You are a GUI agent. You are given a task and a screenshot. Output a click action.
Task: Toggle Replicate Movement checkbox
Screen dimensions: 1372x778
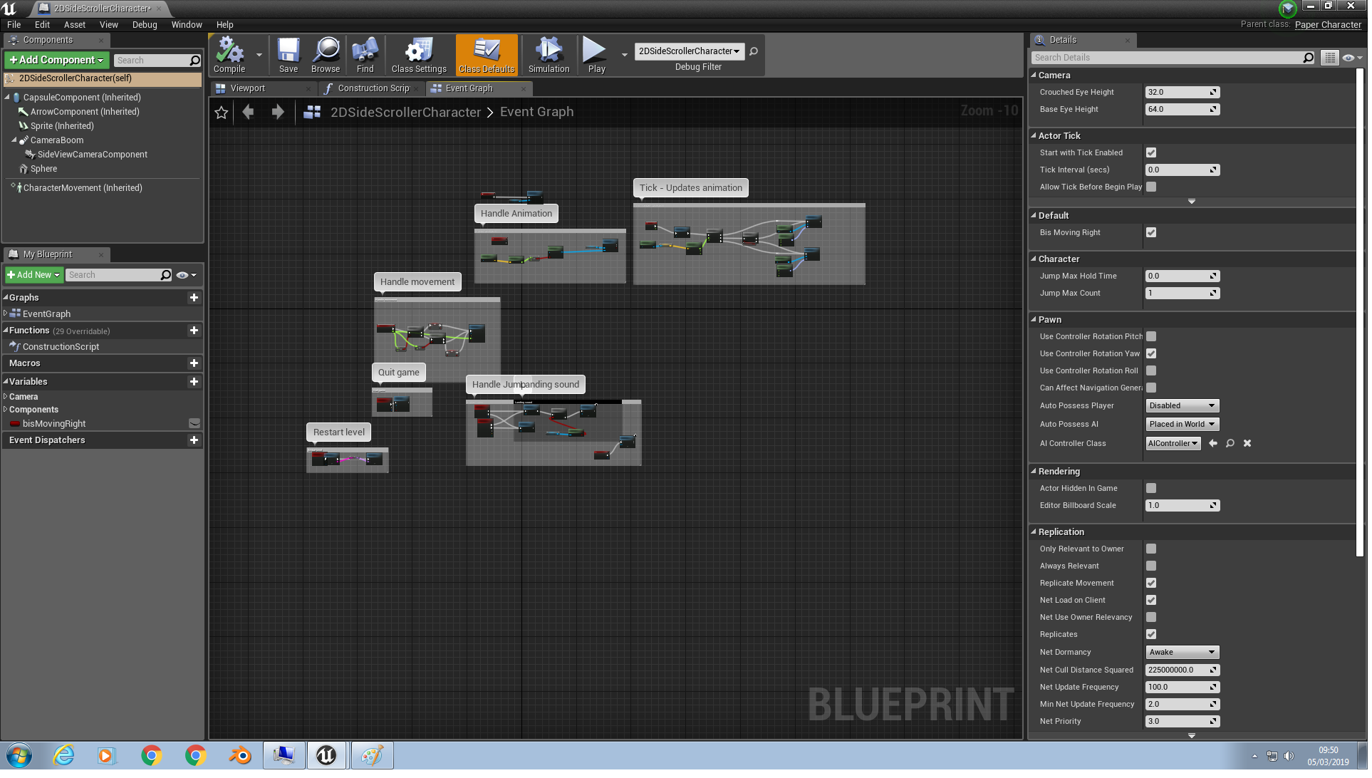tap(1152, 583)
